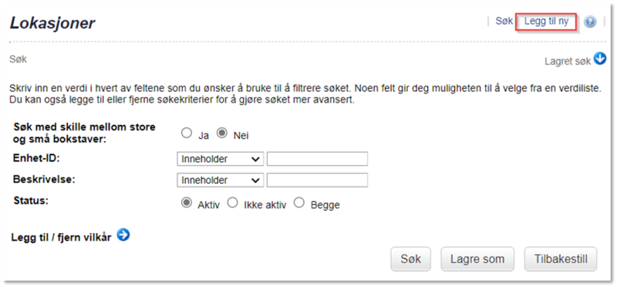
Task: Open the Lagret søk list
Action: click(x=568, y=61)
